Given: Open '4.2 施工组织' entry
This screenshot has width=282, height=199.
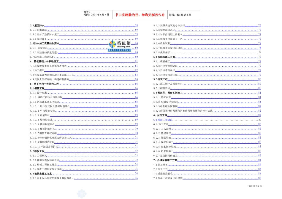Looking at the screenshot, I should (x=84, y=70).
